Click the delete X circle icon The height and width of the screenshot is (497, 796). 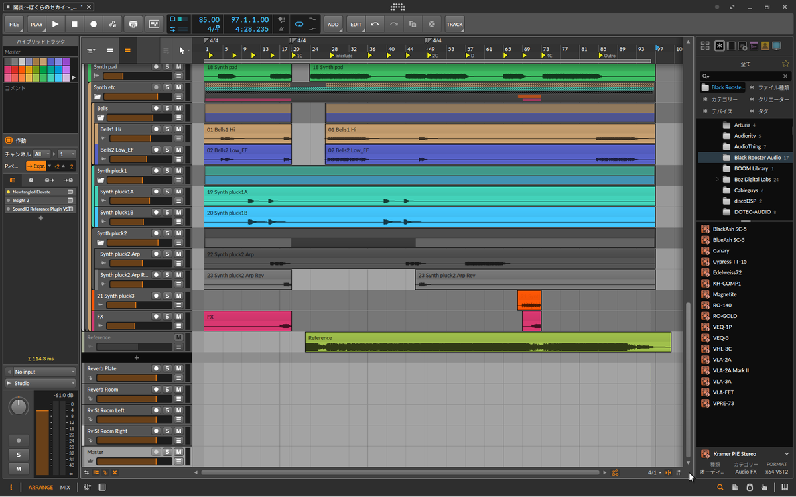coord(432,24)
